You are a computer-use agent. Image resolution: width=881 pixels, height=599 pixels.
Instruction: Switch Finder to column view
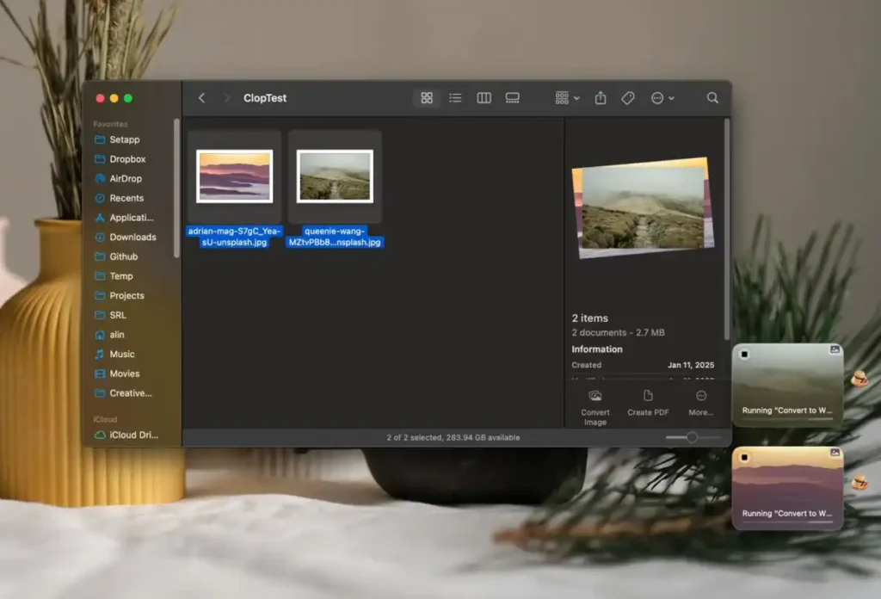[484, 98]
